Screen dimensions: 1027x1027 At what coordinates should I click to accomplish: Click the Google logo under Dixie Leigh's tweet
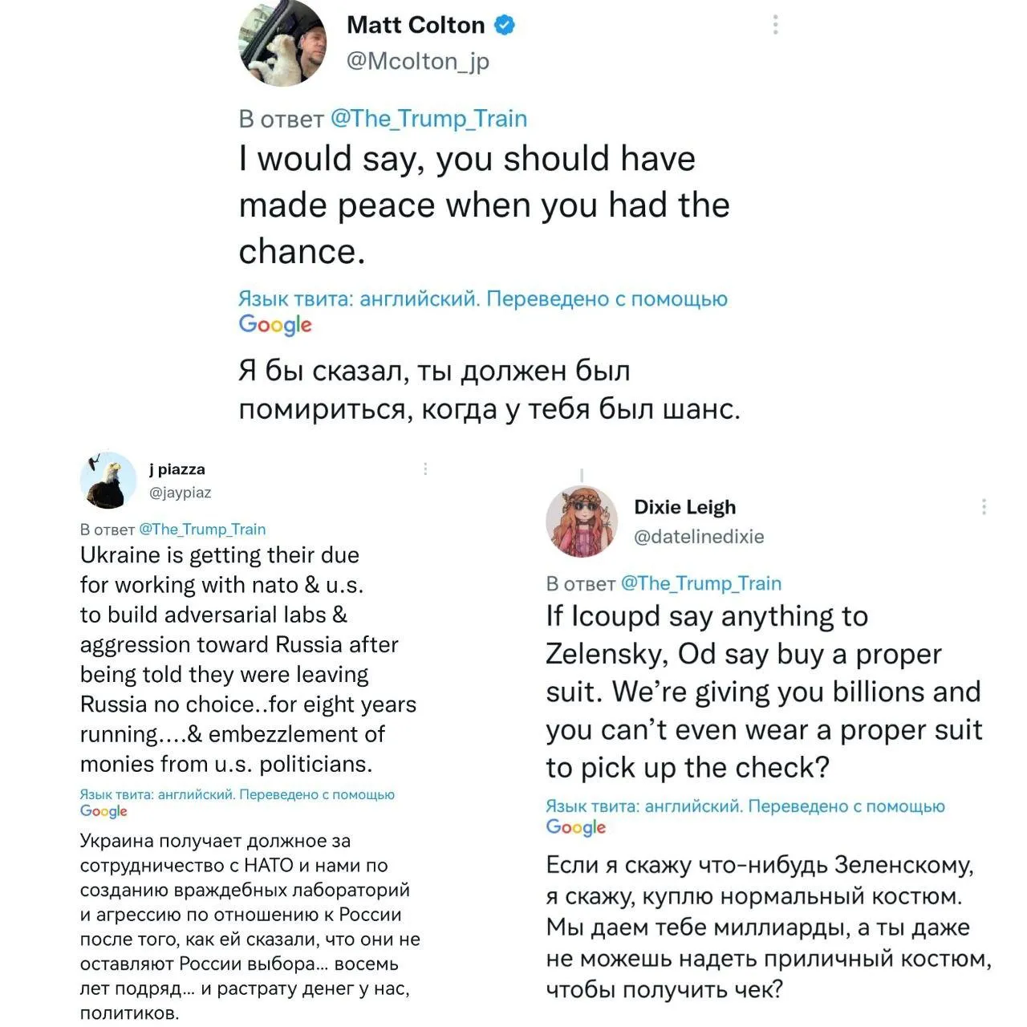pyautogui.click(x=576, y=827)
